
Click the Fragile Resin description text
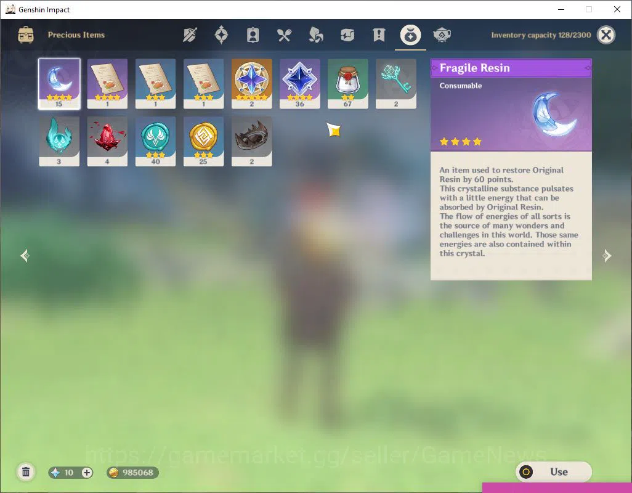[x=509, y=211]
